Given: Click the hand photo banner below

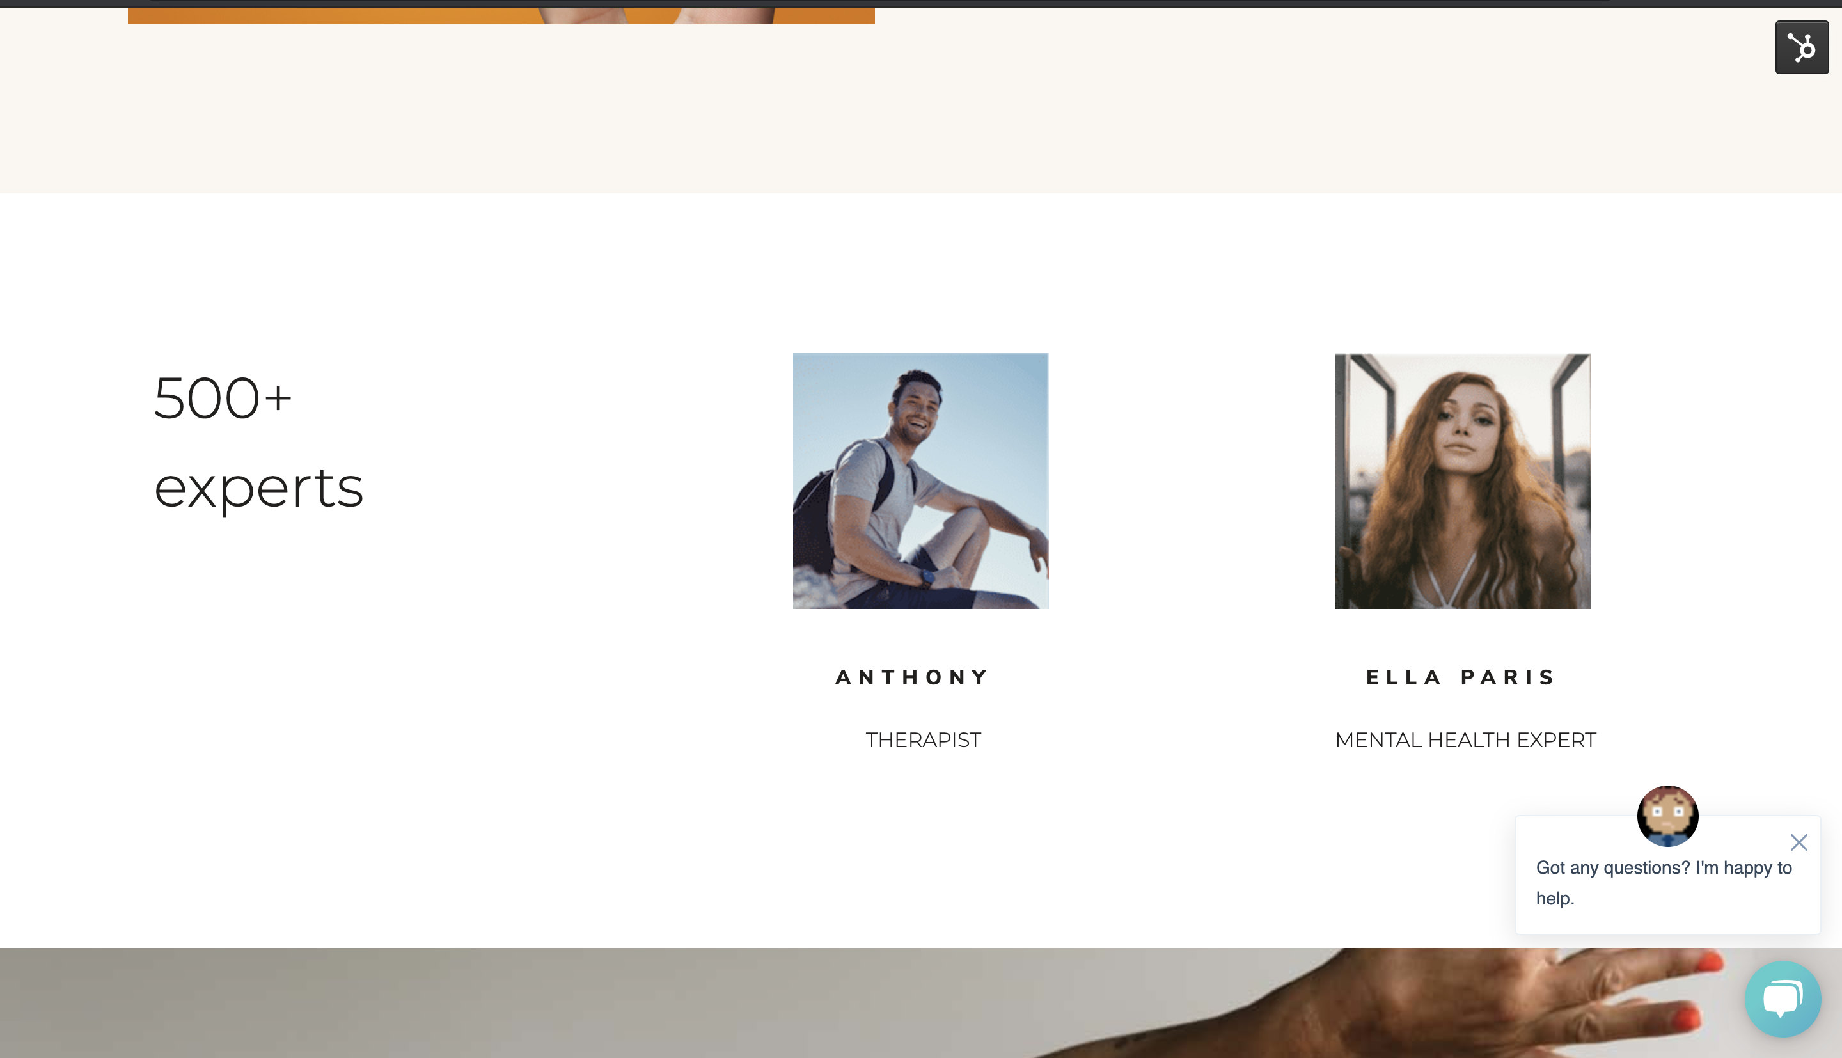Looking at the screenshot, I should point(921,1003).
